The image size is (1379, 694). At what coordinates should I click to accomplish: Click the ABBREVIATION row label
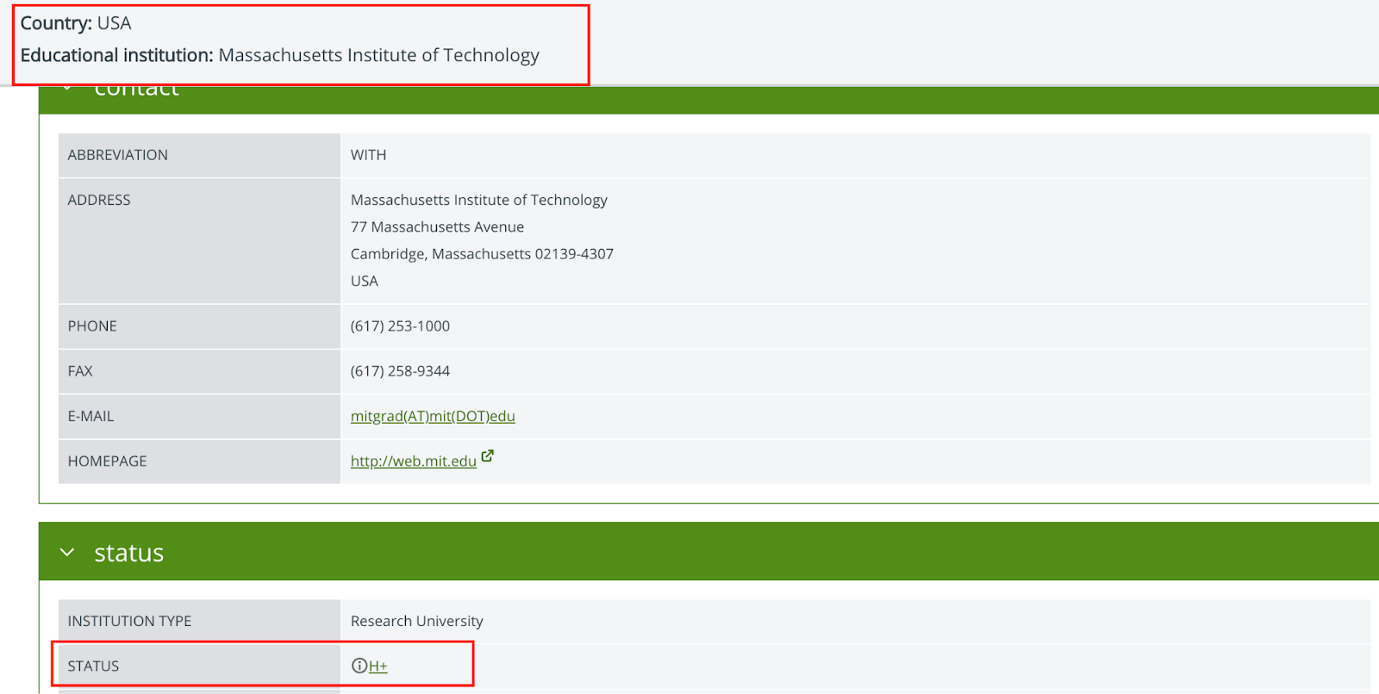[118, 155]
